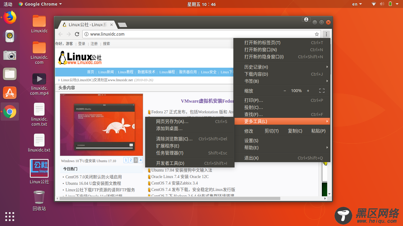Select 查找(F)… menu item

[282, 114]
